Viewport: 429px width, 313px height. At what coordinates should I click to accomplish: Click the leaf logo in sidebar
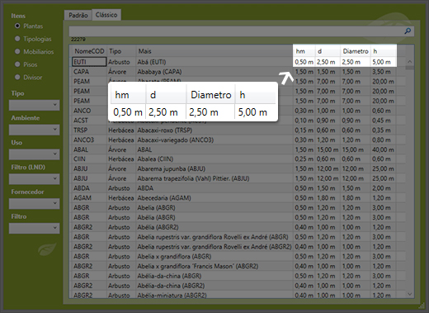[47, 249]
